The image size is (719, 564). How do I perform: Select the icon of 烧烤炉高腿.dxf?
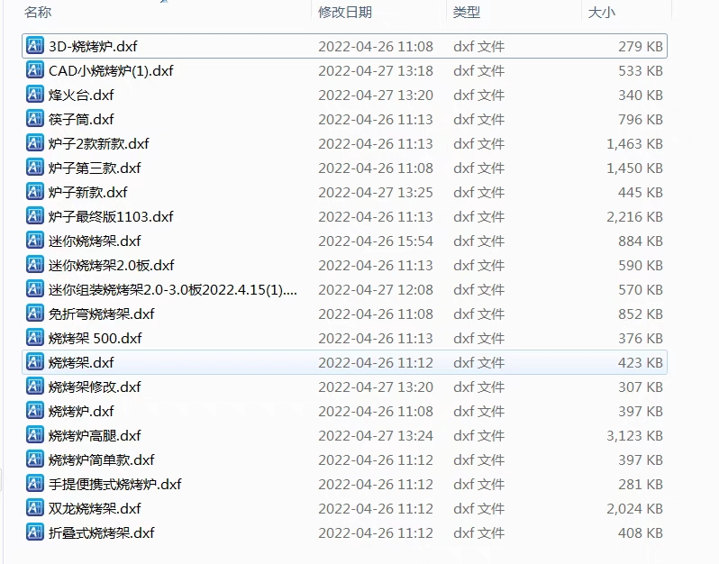[x=35, y=434]
